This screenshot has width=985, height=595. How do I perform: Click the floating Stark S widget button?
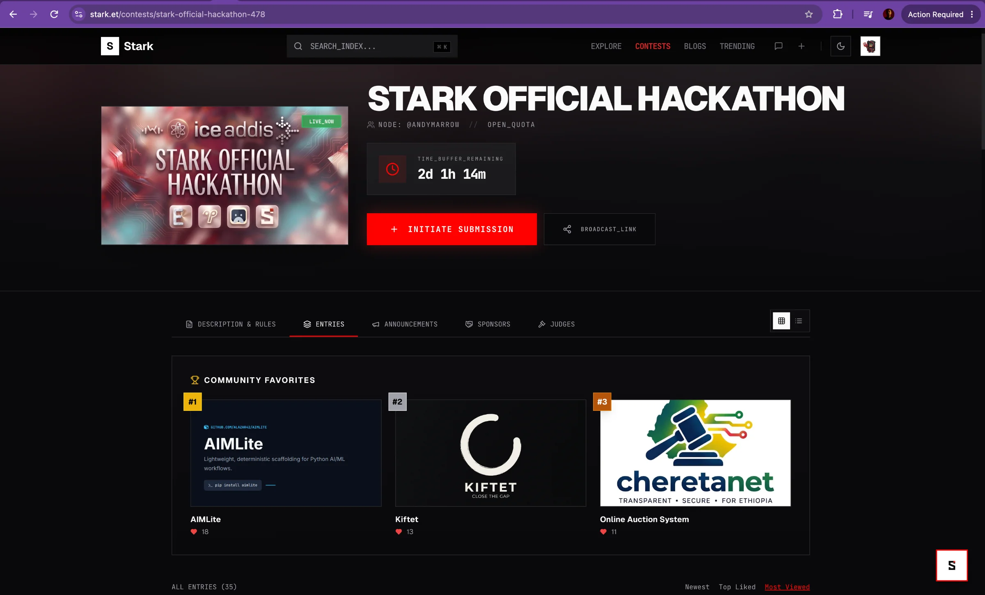click(951, 565)
